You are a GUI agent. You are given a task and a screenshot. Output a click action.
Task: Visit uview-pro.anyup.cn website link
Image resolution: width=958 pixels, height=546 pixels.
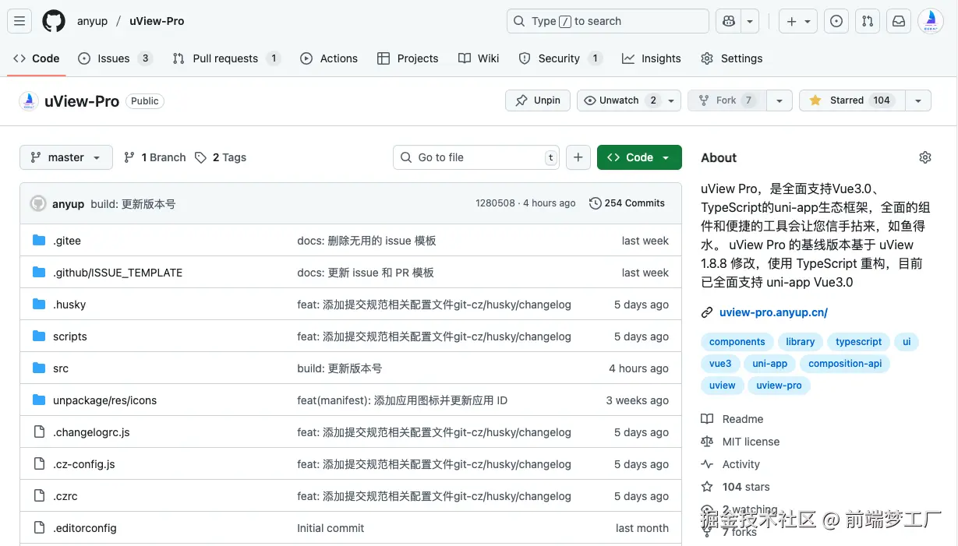(773, 312)
